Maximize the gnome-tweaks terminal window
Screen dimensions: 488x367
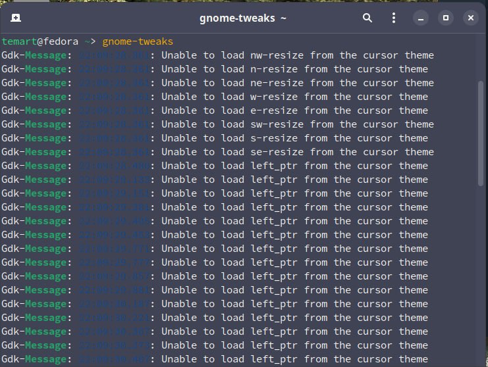point(446,18)
